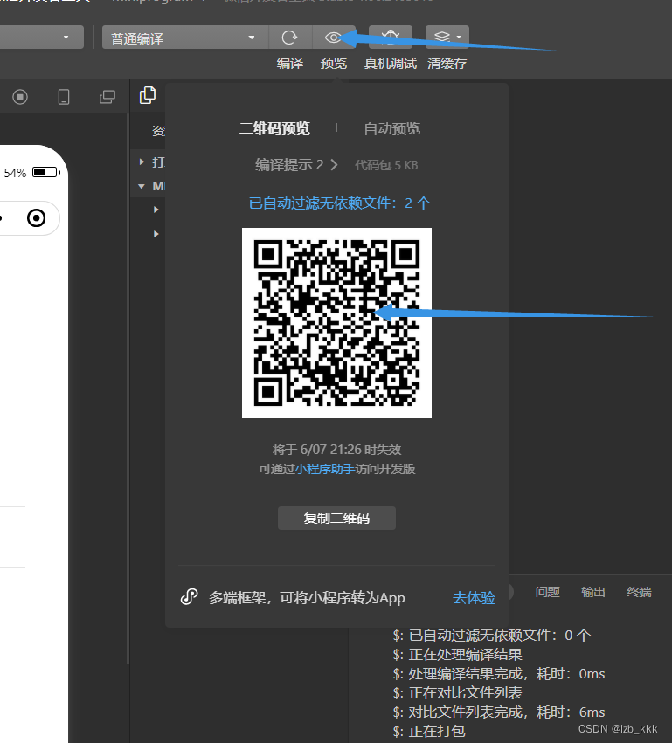
Task: Click the 复制二维码 button
Action: pyautogui.click(x=336, y=518)
